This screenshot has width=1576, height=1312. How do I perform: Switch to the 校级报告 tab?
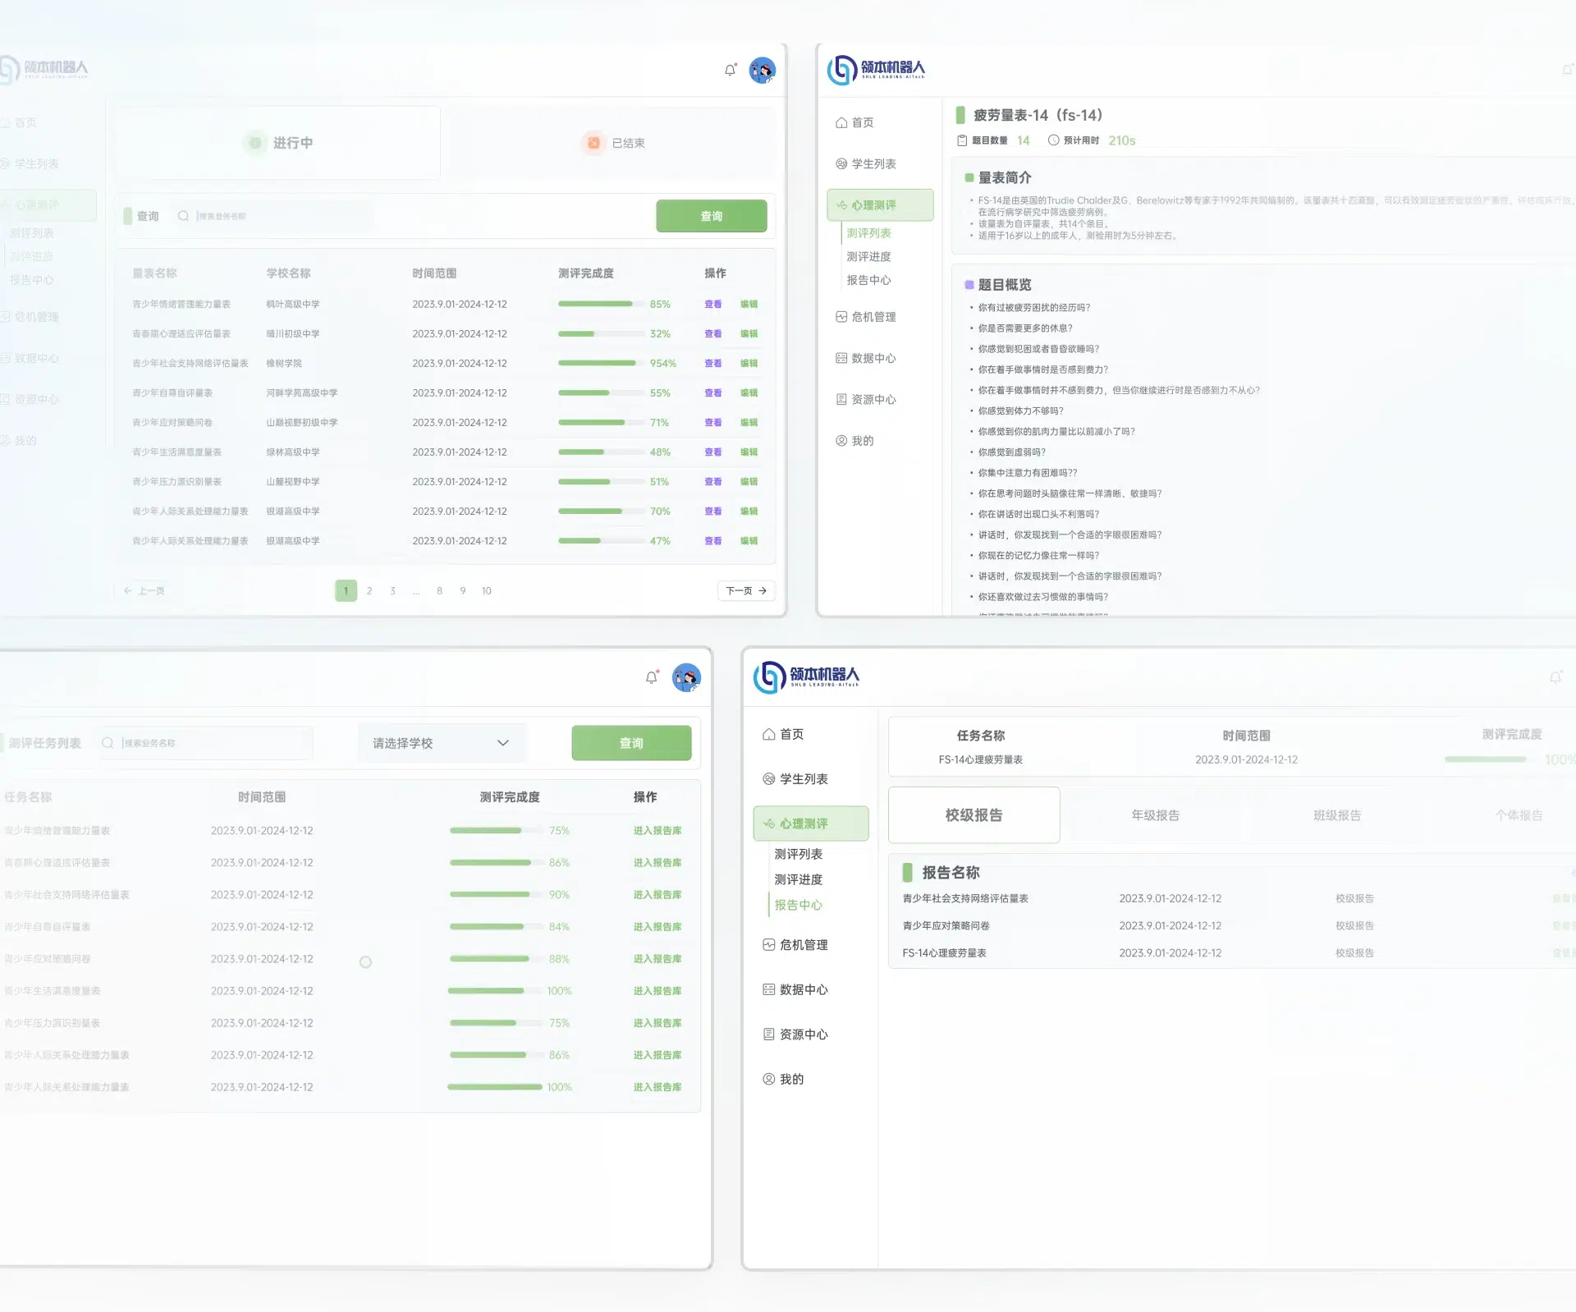click(974, 815)
